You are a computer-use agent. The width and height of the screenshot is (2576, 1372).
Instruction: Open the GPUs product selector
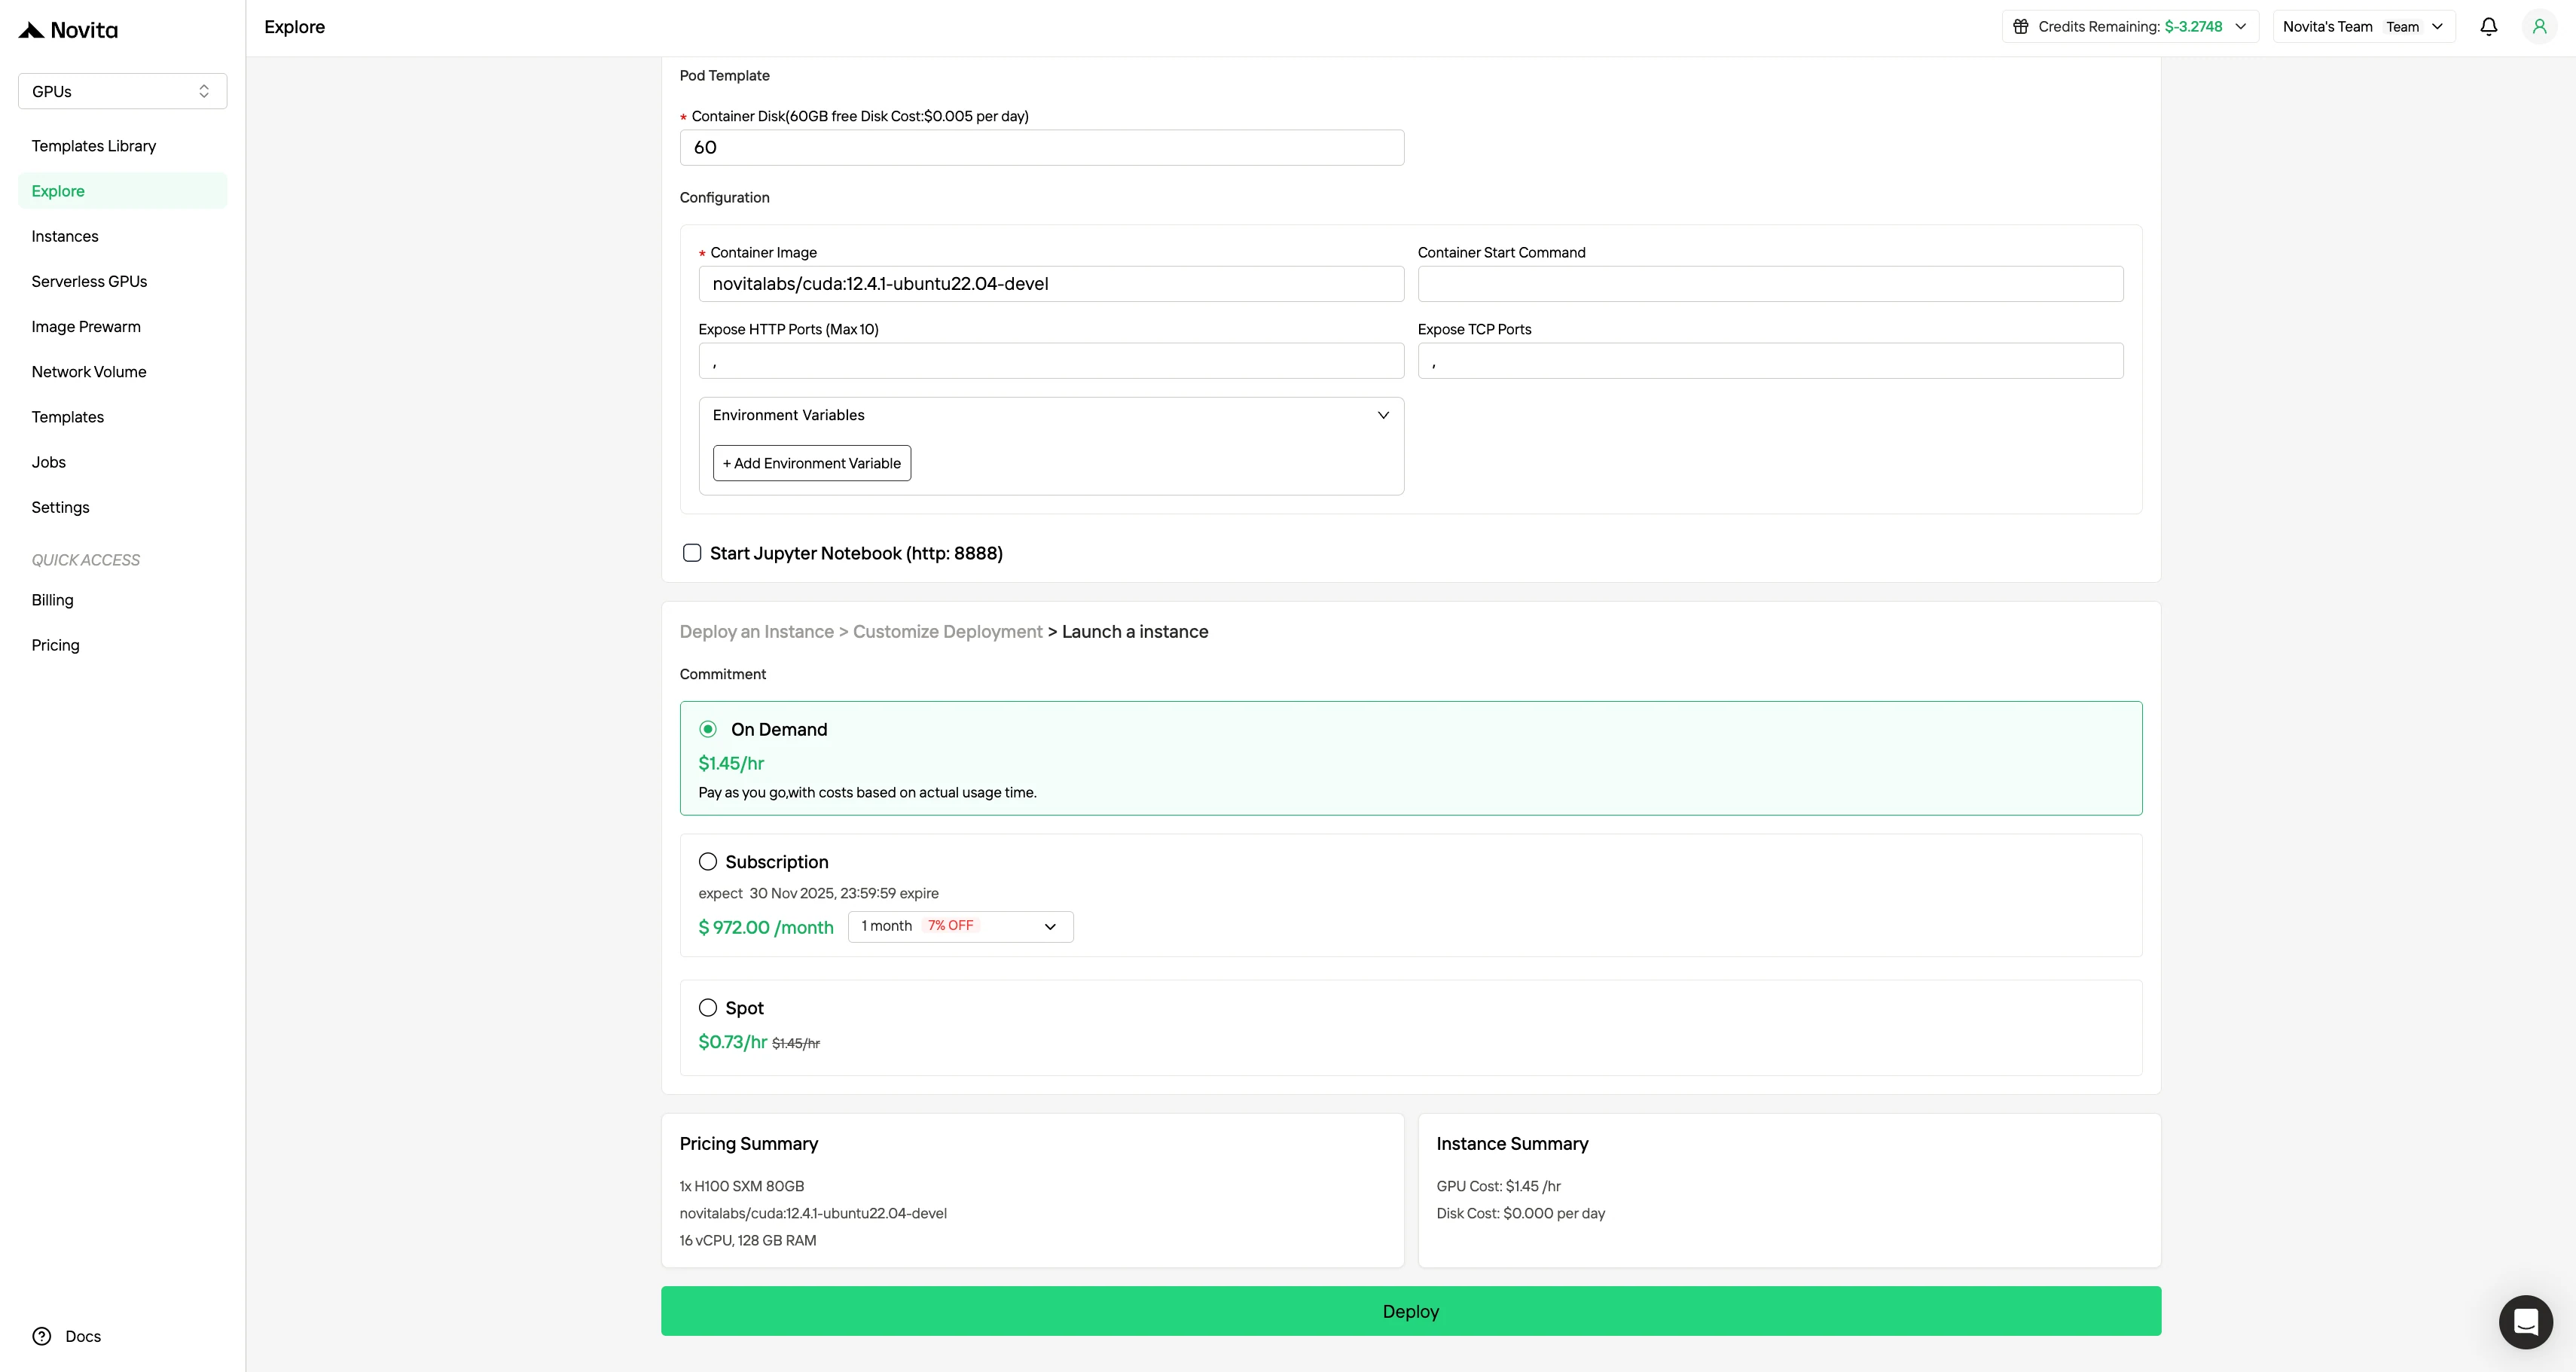click(122, 91)
